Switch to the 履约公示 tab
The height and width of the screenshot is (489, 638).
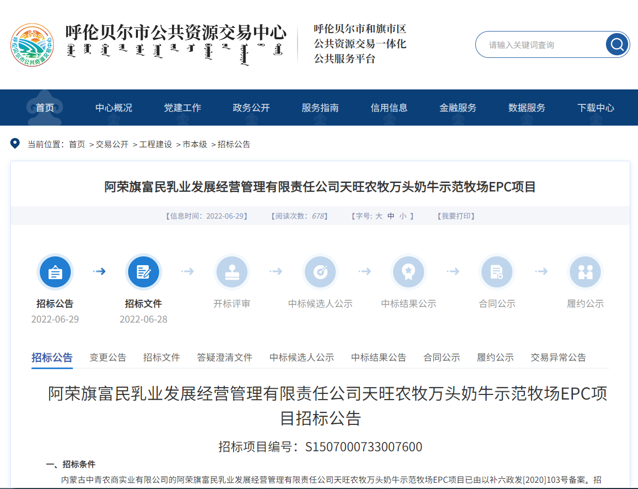pos(495,357)
